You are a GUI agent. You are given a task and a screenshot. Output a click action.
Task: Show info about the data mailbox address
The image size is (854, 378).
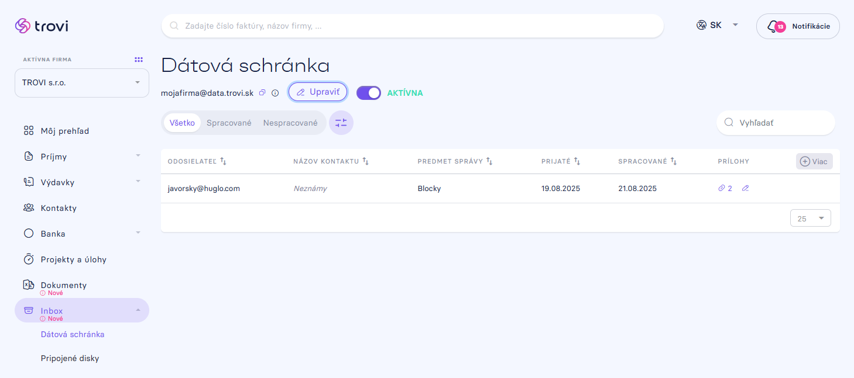pos(275,92)
